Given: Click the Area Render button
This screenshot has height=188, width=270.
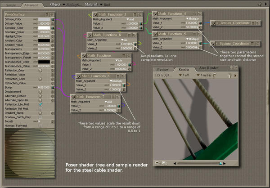Looking at the screenshot, I should pyautogui.click(x=208, y=68).
